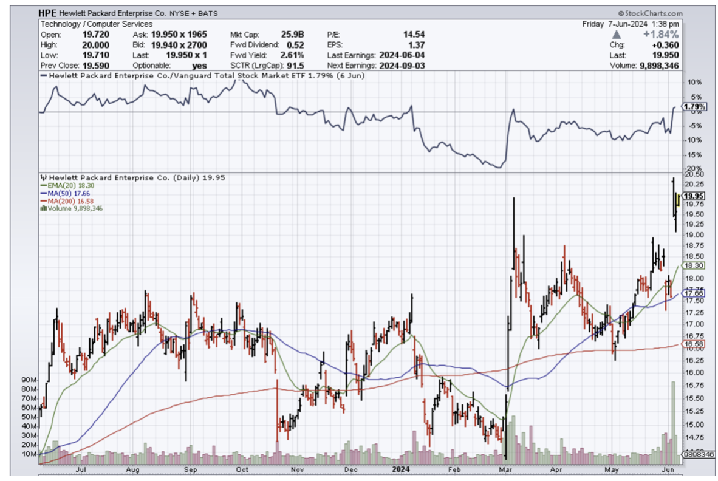Click the Jun label on the time axis
Screen dimensions: 718x481
(668, 469)
